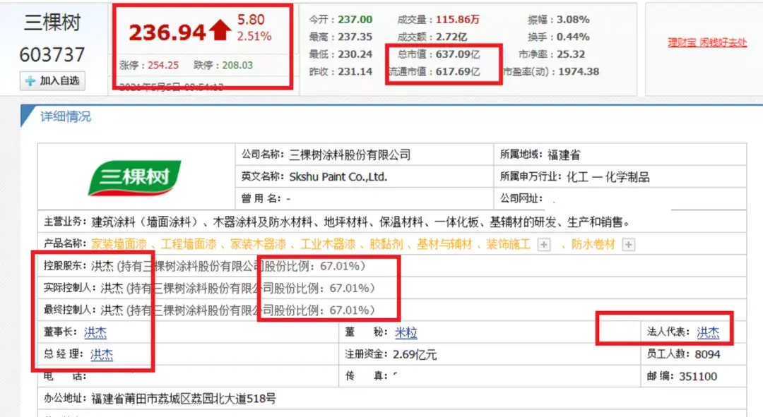Click the 控股股东 洪杰 row
Screen dimensions: 763x417
click(x=392, y=266)
